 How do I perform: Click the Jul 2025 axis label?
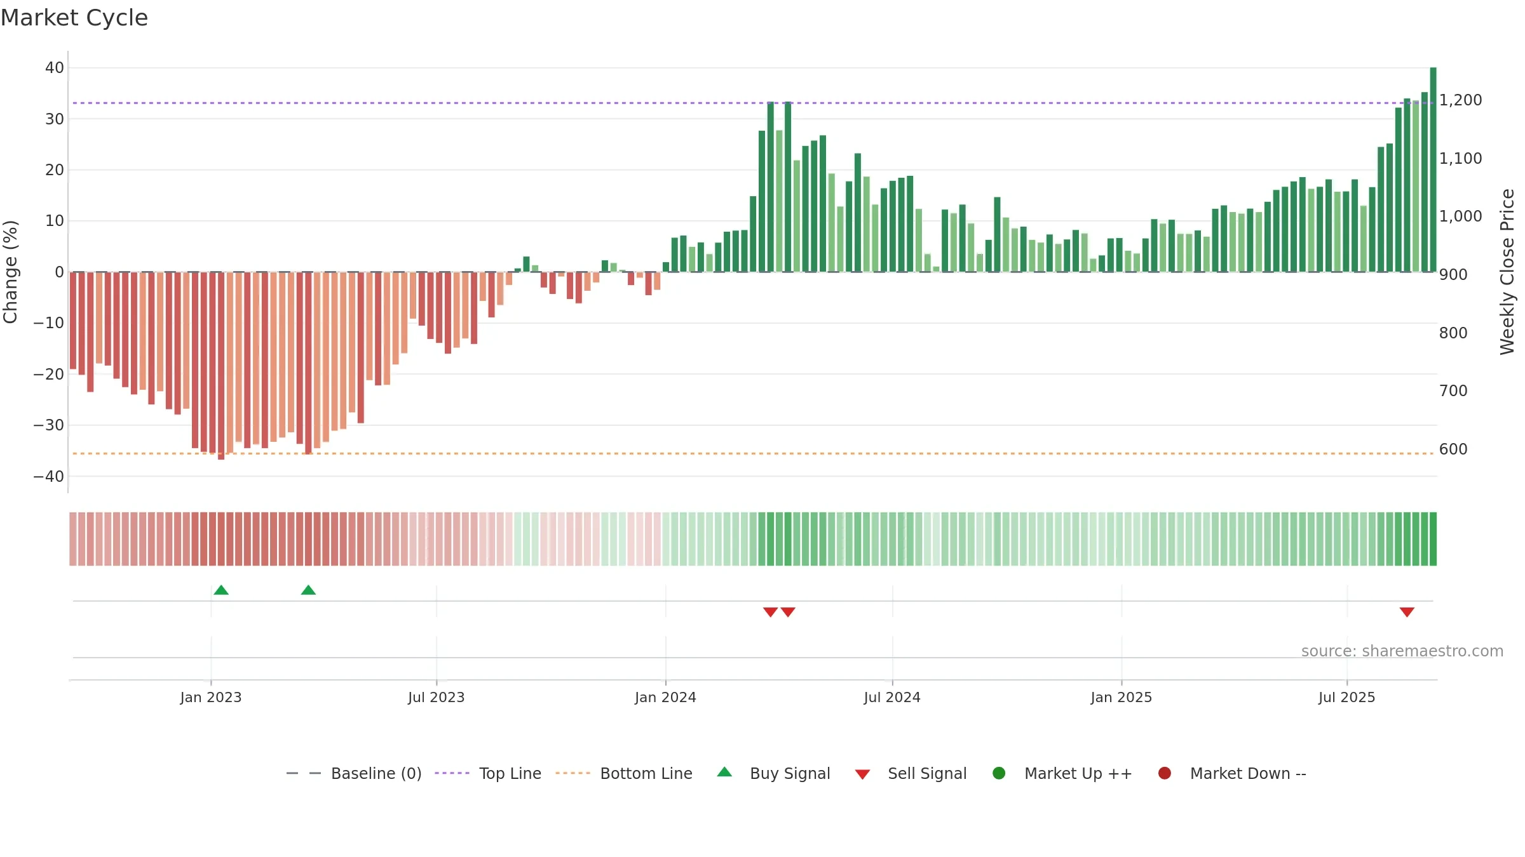(x=1347, y=697)
